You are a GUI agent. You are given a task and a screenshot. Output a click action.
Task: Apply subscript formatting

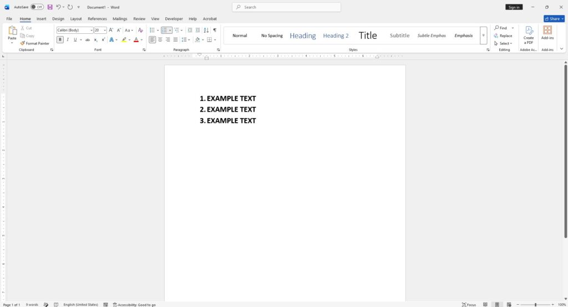95,40
